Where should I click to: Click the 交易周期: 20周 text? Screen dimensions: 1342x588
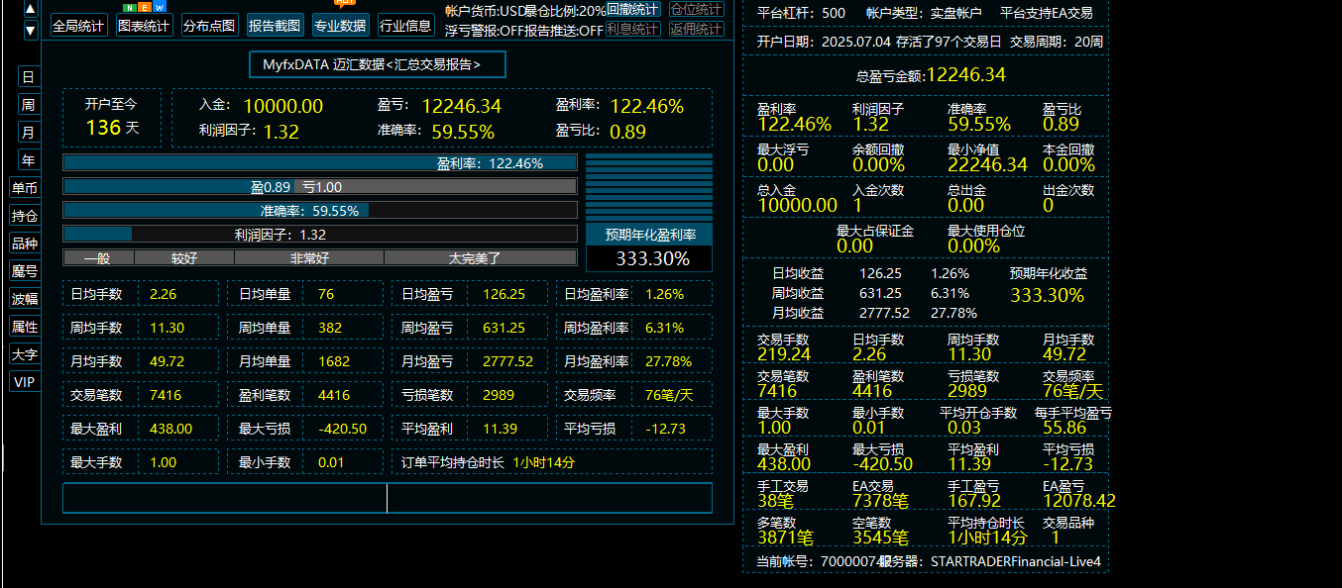(1057, 42)
